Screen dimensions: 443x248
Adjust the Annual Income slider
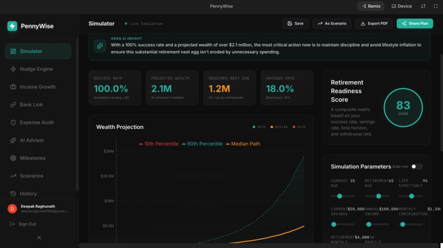click(376, 224)
